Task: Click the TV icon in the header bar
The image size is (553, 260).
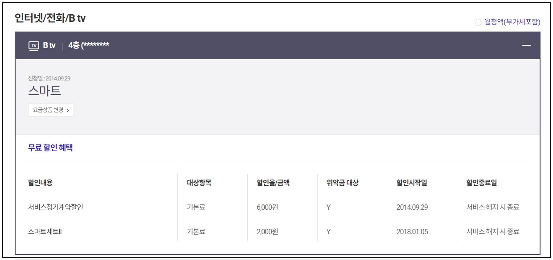Action: pos(33,46)
